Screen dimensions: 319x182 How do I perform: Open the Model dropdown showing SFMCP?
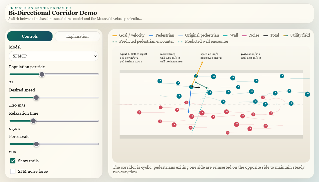tap(54, 56)
